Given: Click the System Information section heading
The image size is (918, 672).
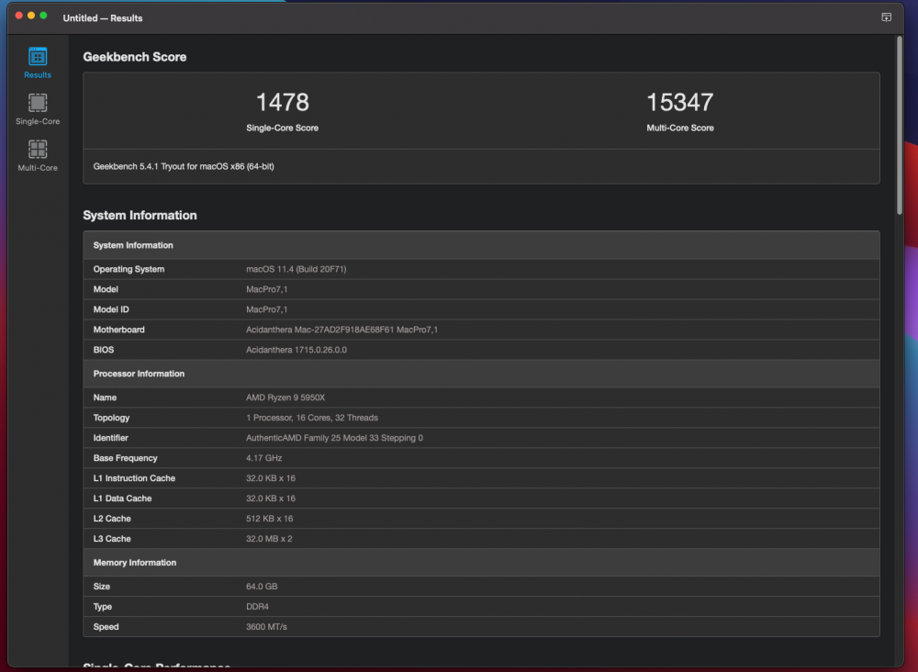Looking at the screenshot, I should click(140, 216).
